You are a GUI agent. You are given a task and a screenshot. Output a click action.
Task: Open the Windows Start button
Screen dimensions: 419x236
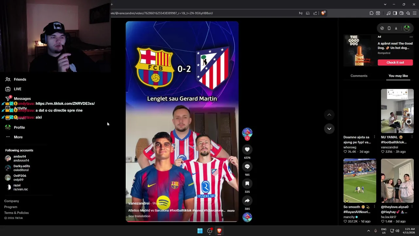click(200, 231)
